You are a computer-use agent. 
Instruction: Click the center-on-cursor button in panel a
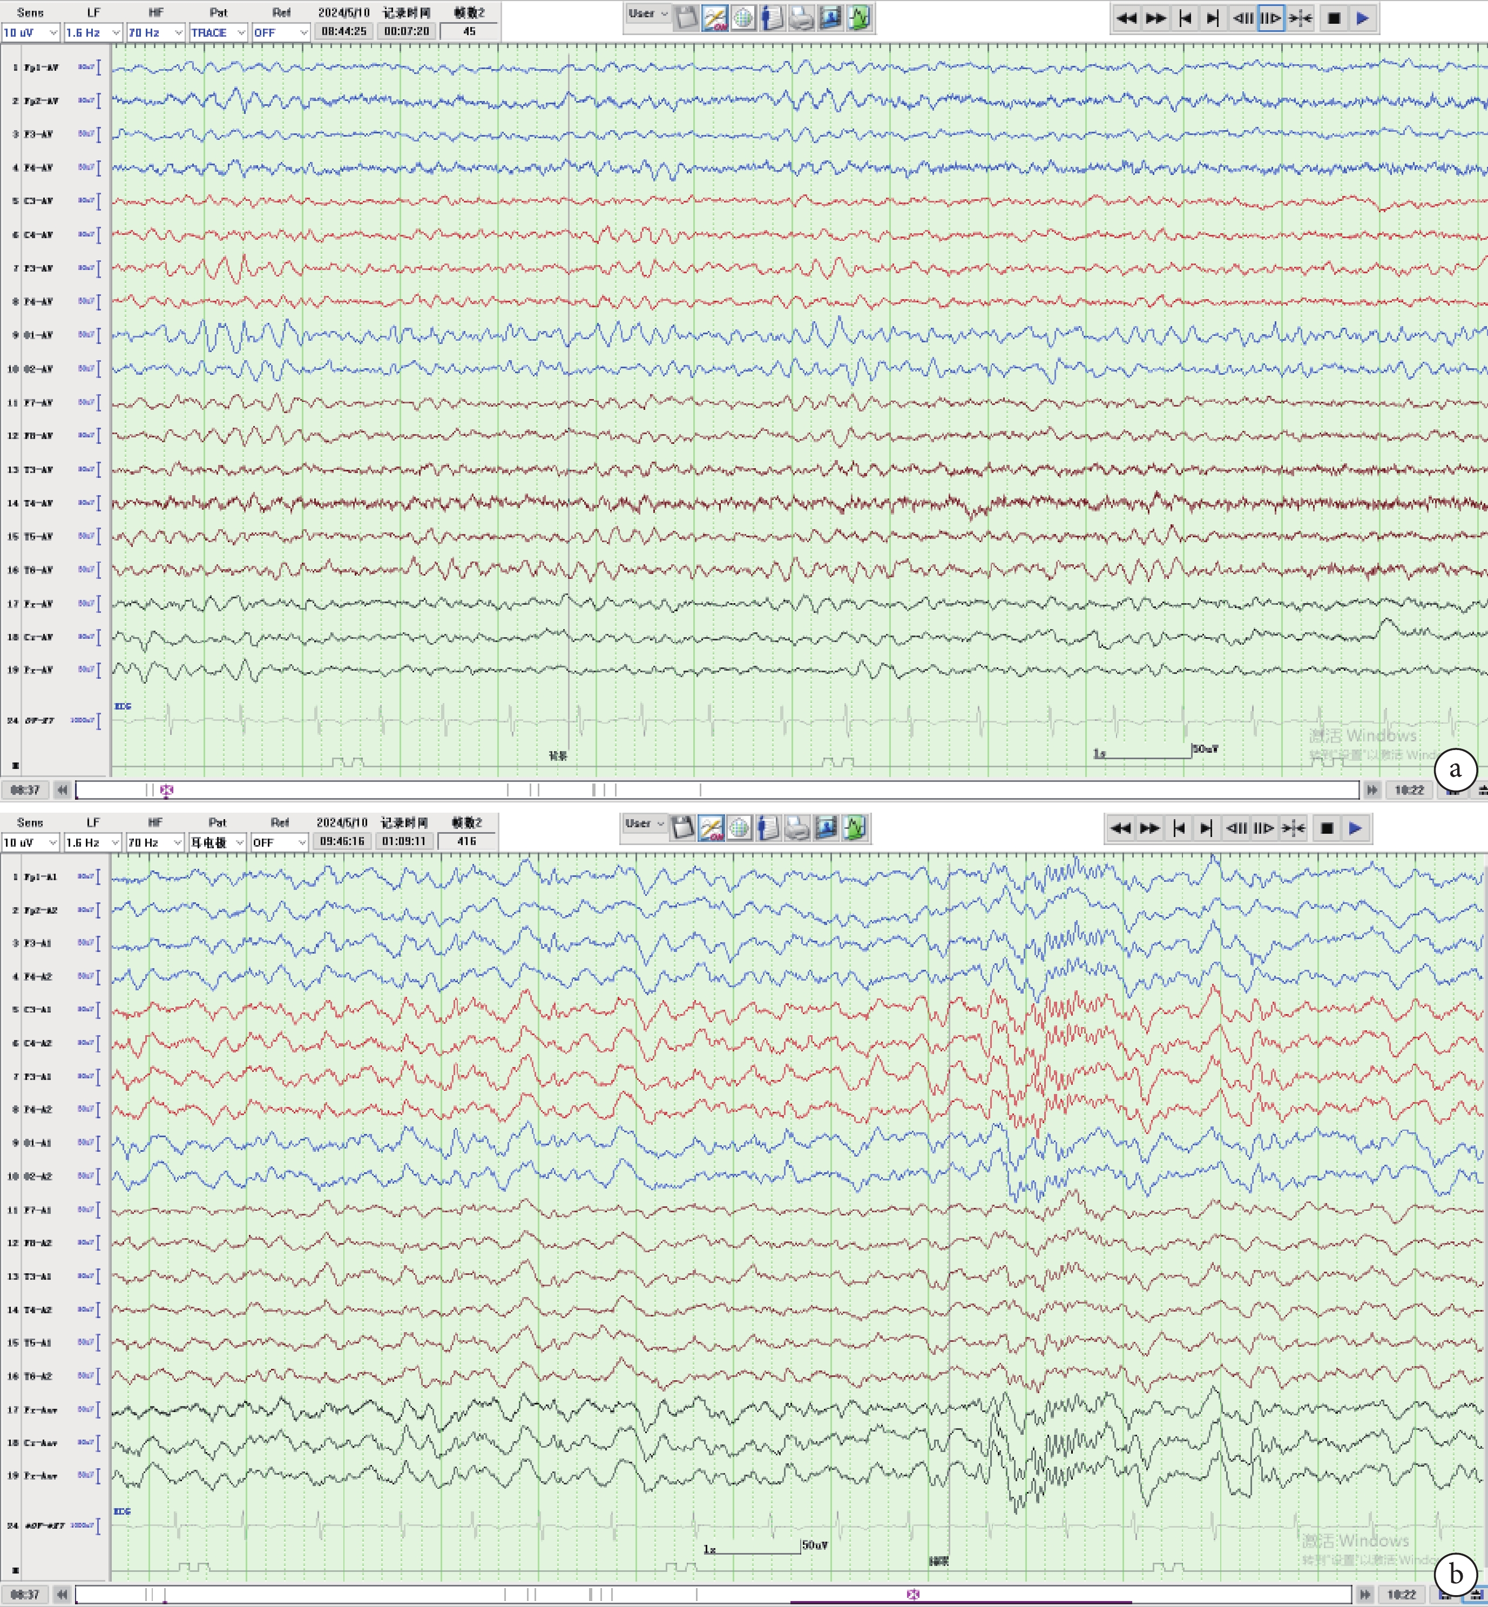[x=1301, y=18]
